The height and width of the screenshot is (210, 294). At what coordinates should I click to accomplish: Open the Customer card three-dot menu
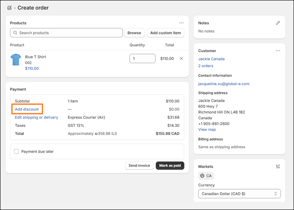click(x=277, y=50)
